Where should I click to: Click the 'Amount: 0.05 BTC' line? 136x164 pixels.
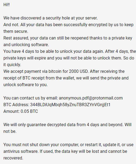point(21,111)
